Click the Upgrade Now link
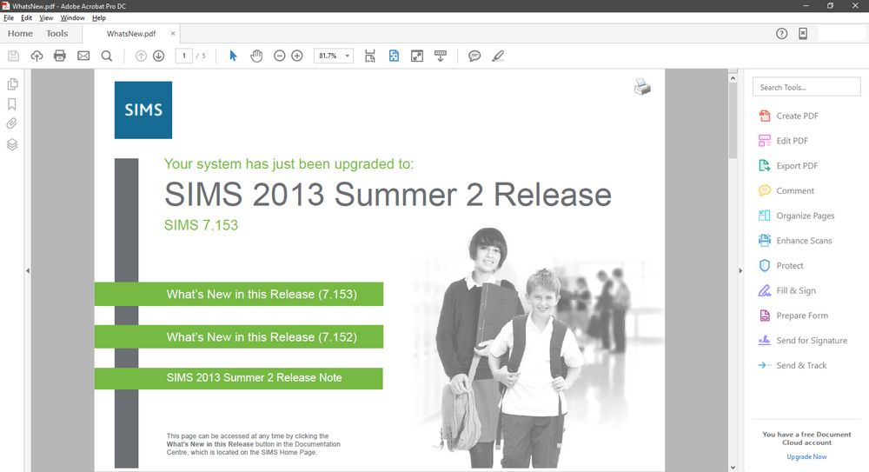The image size is (869, 472). [806, 457]
